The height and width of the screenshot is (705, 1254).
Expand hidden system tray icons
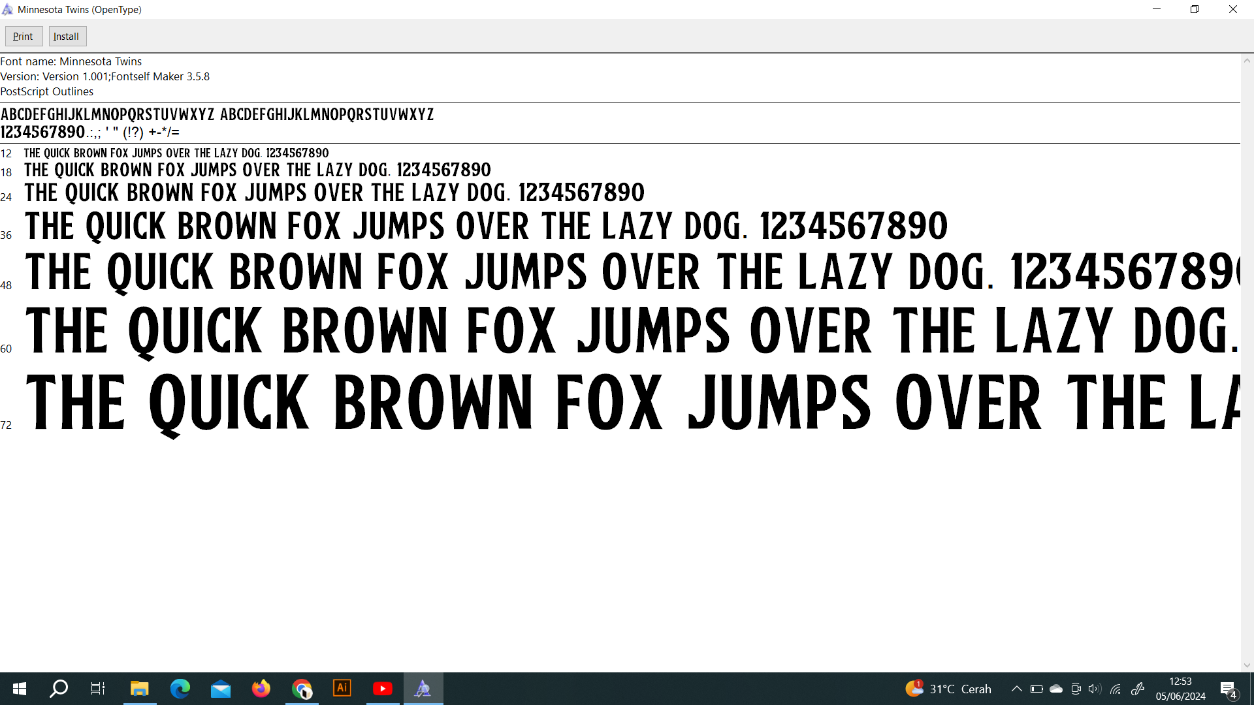(1017, 689)
